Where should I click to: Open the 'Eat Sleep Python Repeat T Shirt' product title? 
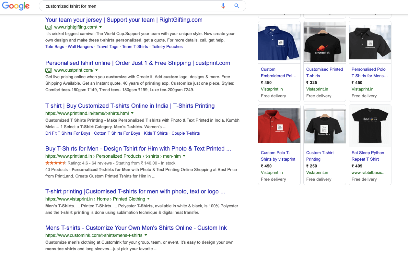pos(368,156)
